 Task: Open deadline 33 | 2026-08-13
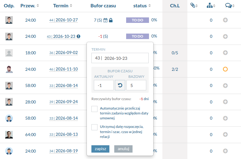[63, 134]
